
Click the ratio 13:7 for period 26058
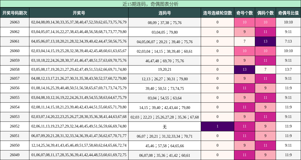pos(288,70)
